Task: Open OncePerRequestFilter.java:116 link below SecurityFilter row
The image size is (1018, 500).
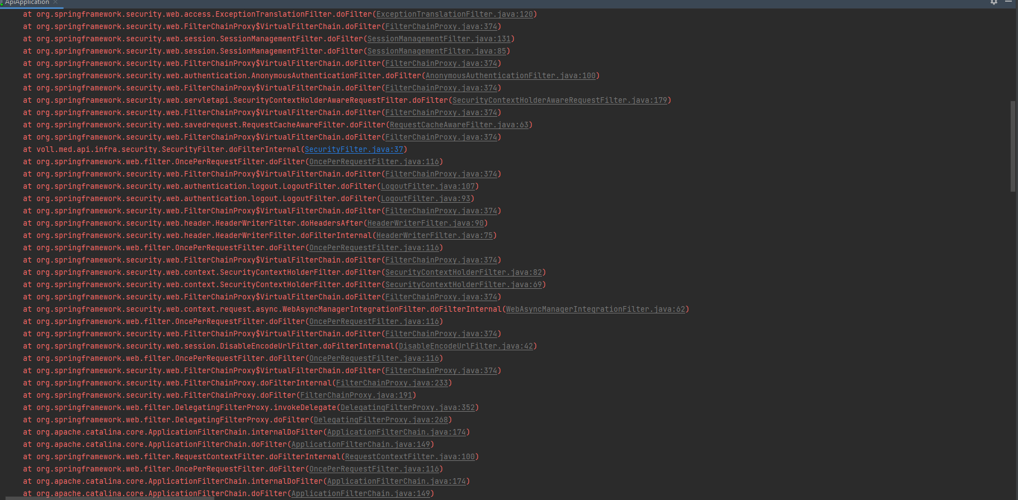Action: [374, 162]
